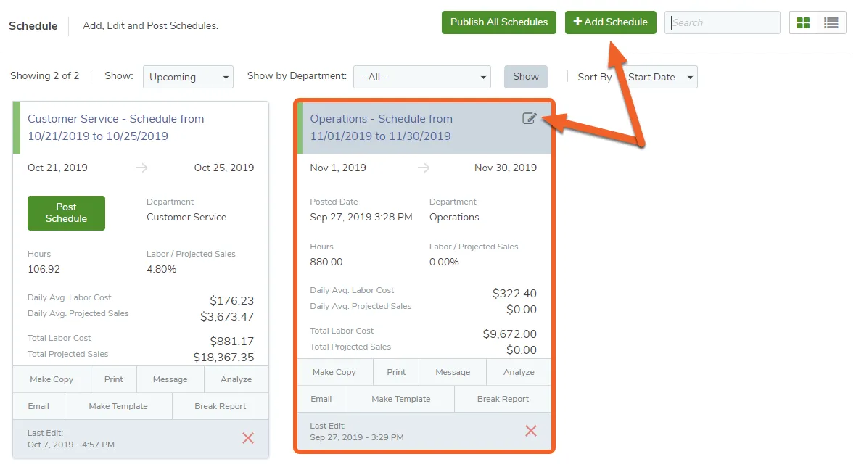Open the Customer Service schedule title link

point(116,127)
